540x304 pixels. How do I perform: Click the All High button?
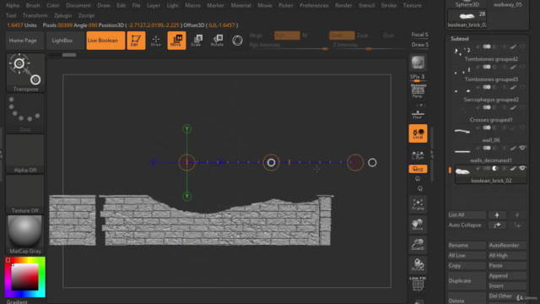507,255
